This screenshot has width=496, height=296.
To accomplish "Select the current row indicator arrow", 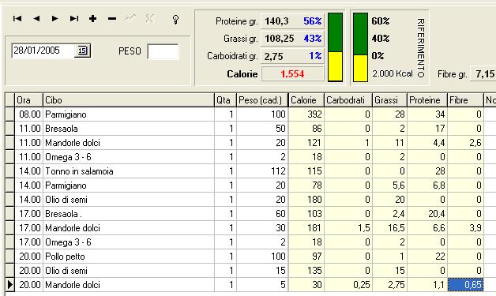I will [9, 285].
